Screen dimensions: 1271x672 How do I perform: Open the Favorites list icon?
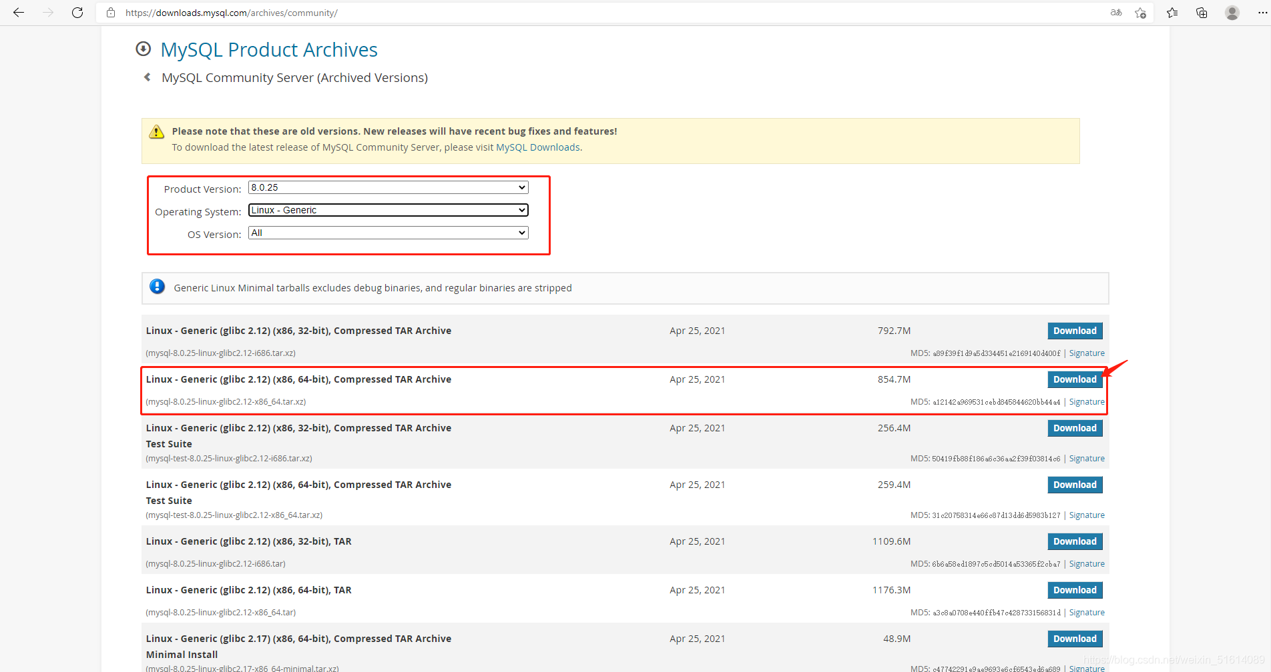point(1172,13)
